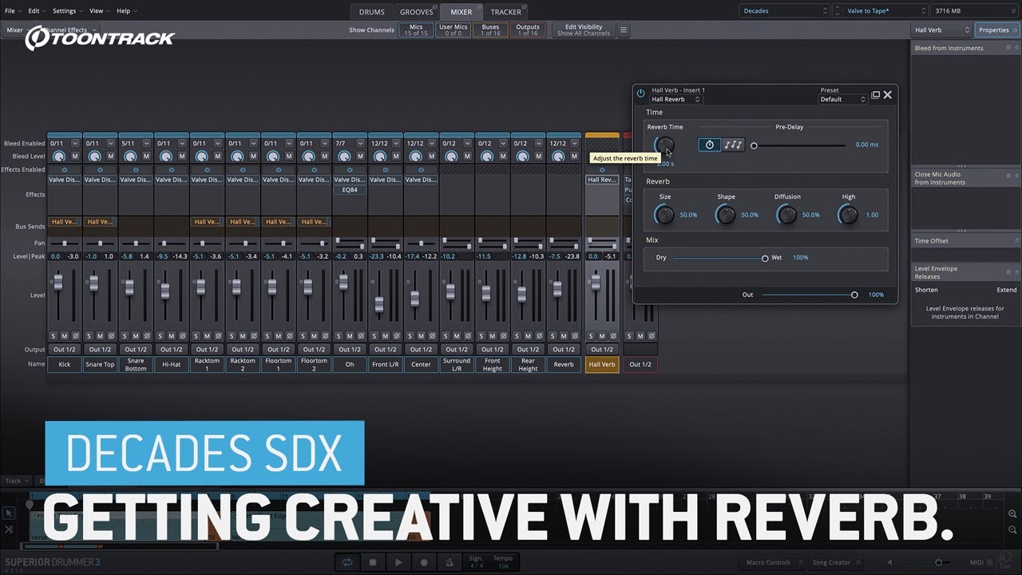Click the reverb Size knob
This screenshot has width=1022, height=575.
coord(664,214)
